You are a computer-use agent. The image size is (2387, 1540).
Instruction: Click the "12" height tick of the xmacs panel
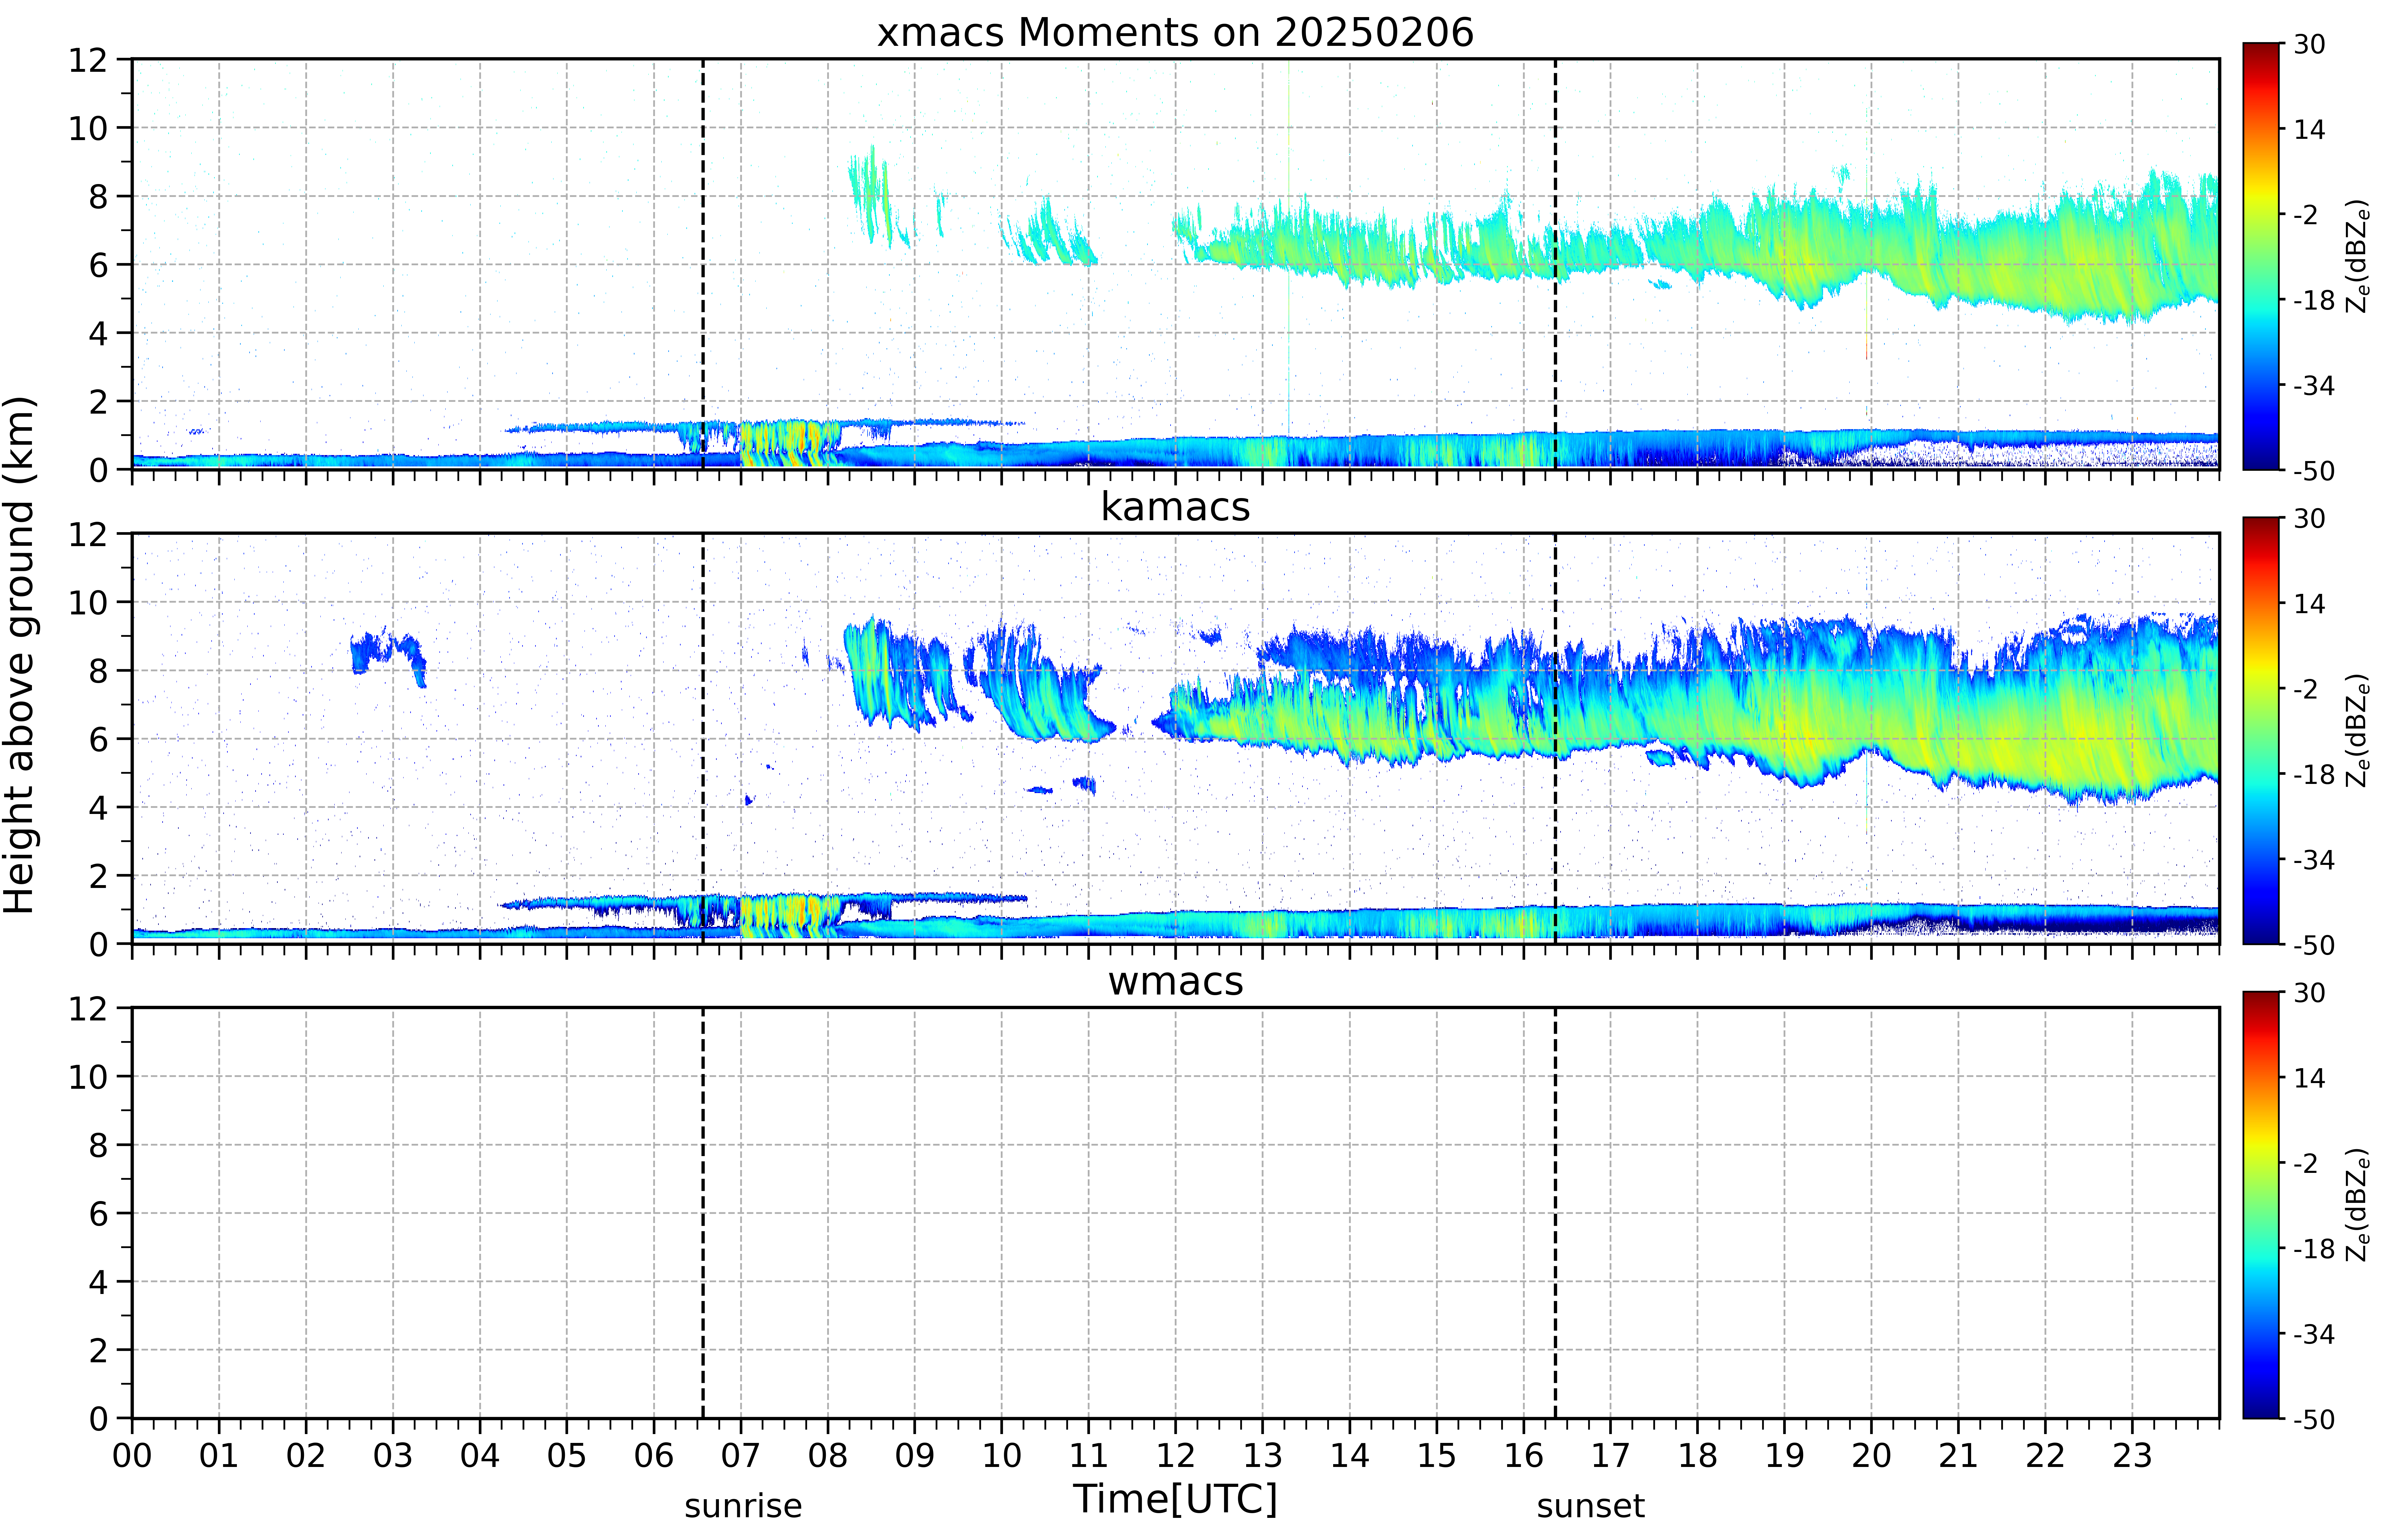(x=88, y=60)
